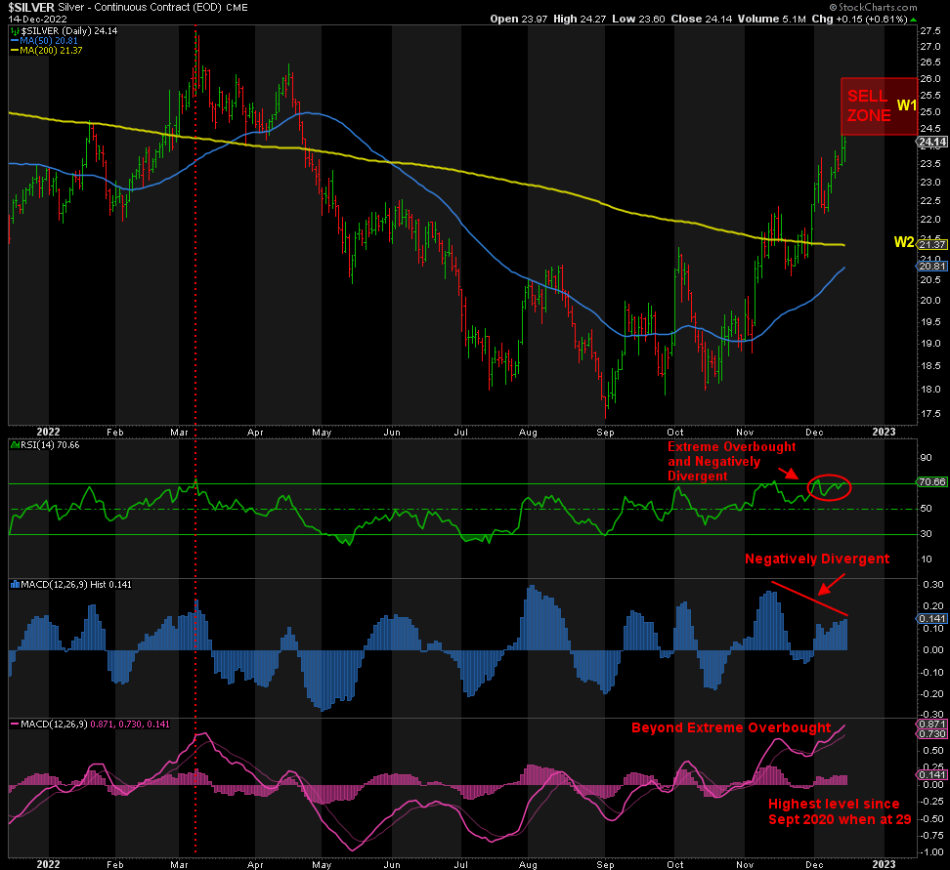Click the 90 label on RSI axis
The image size is (950, 870).
pyautogui.click(x=926, y=458)
